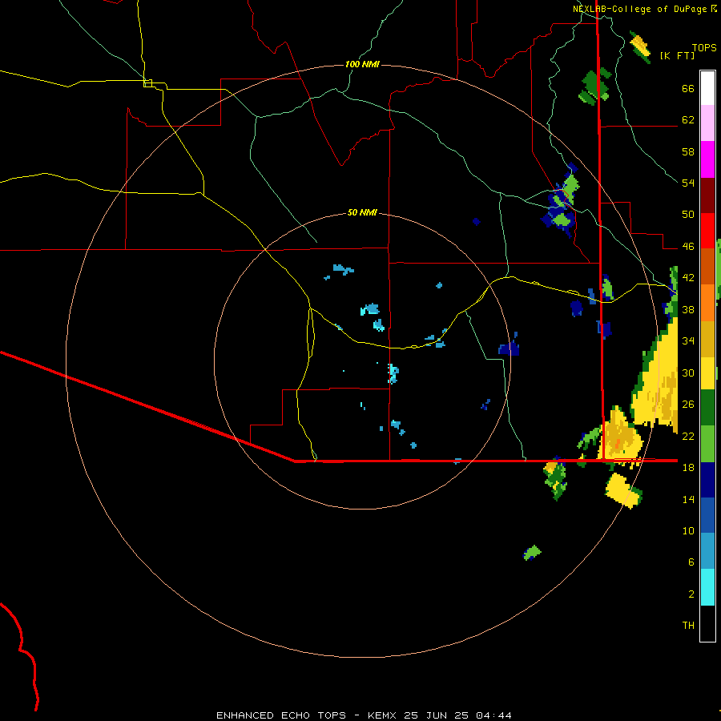
Task: Click the light blue 14 legend swatch
Action: pos(707,551)
